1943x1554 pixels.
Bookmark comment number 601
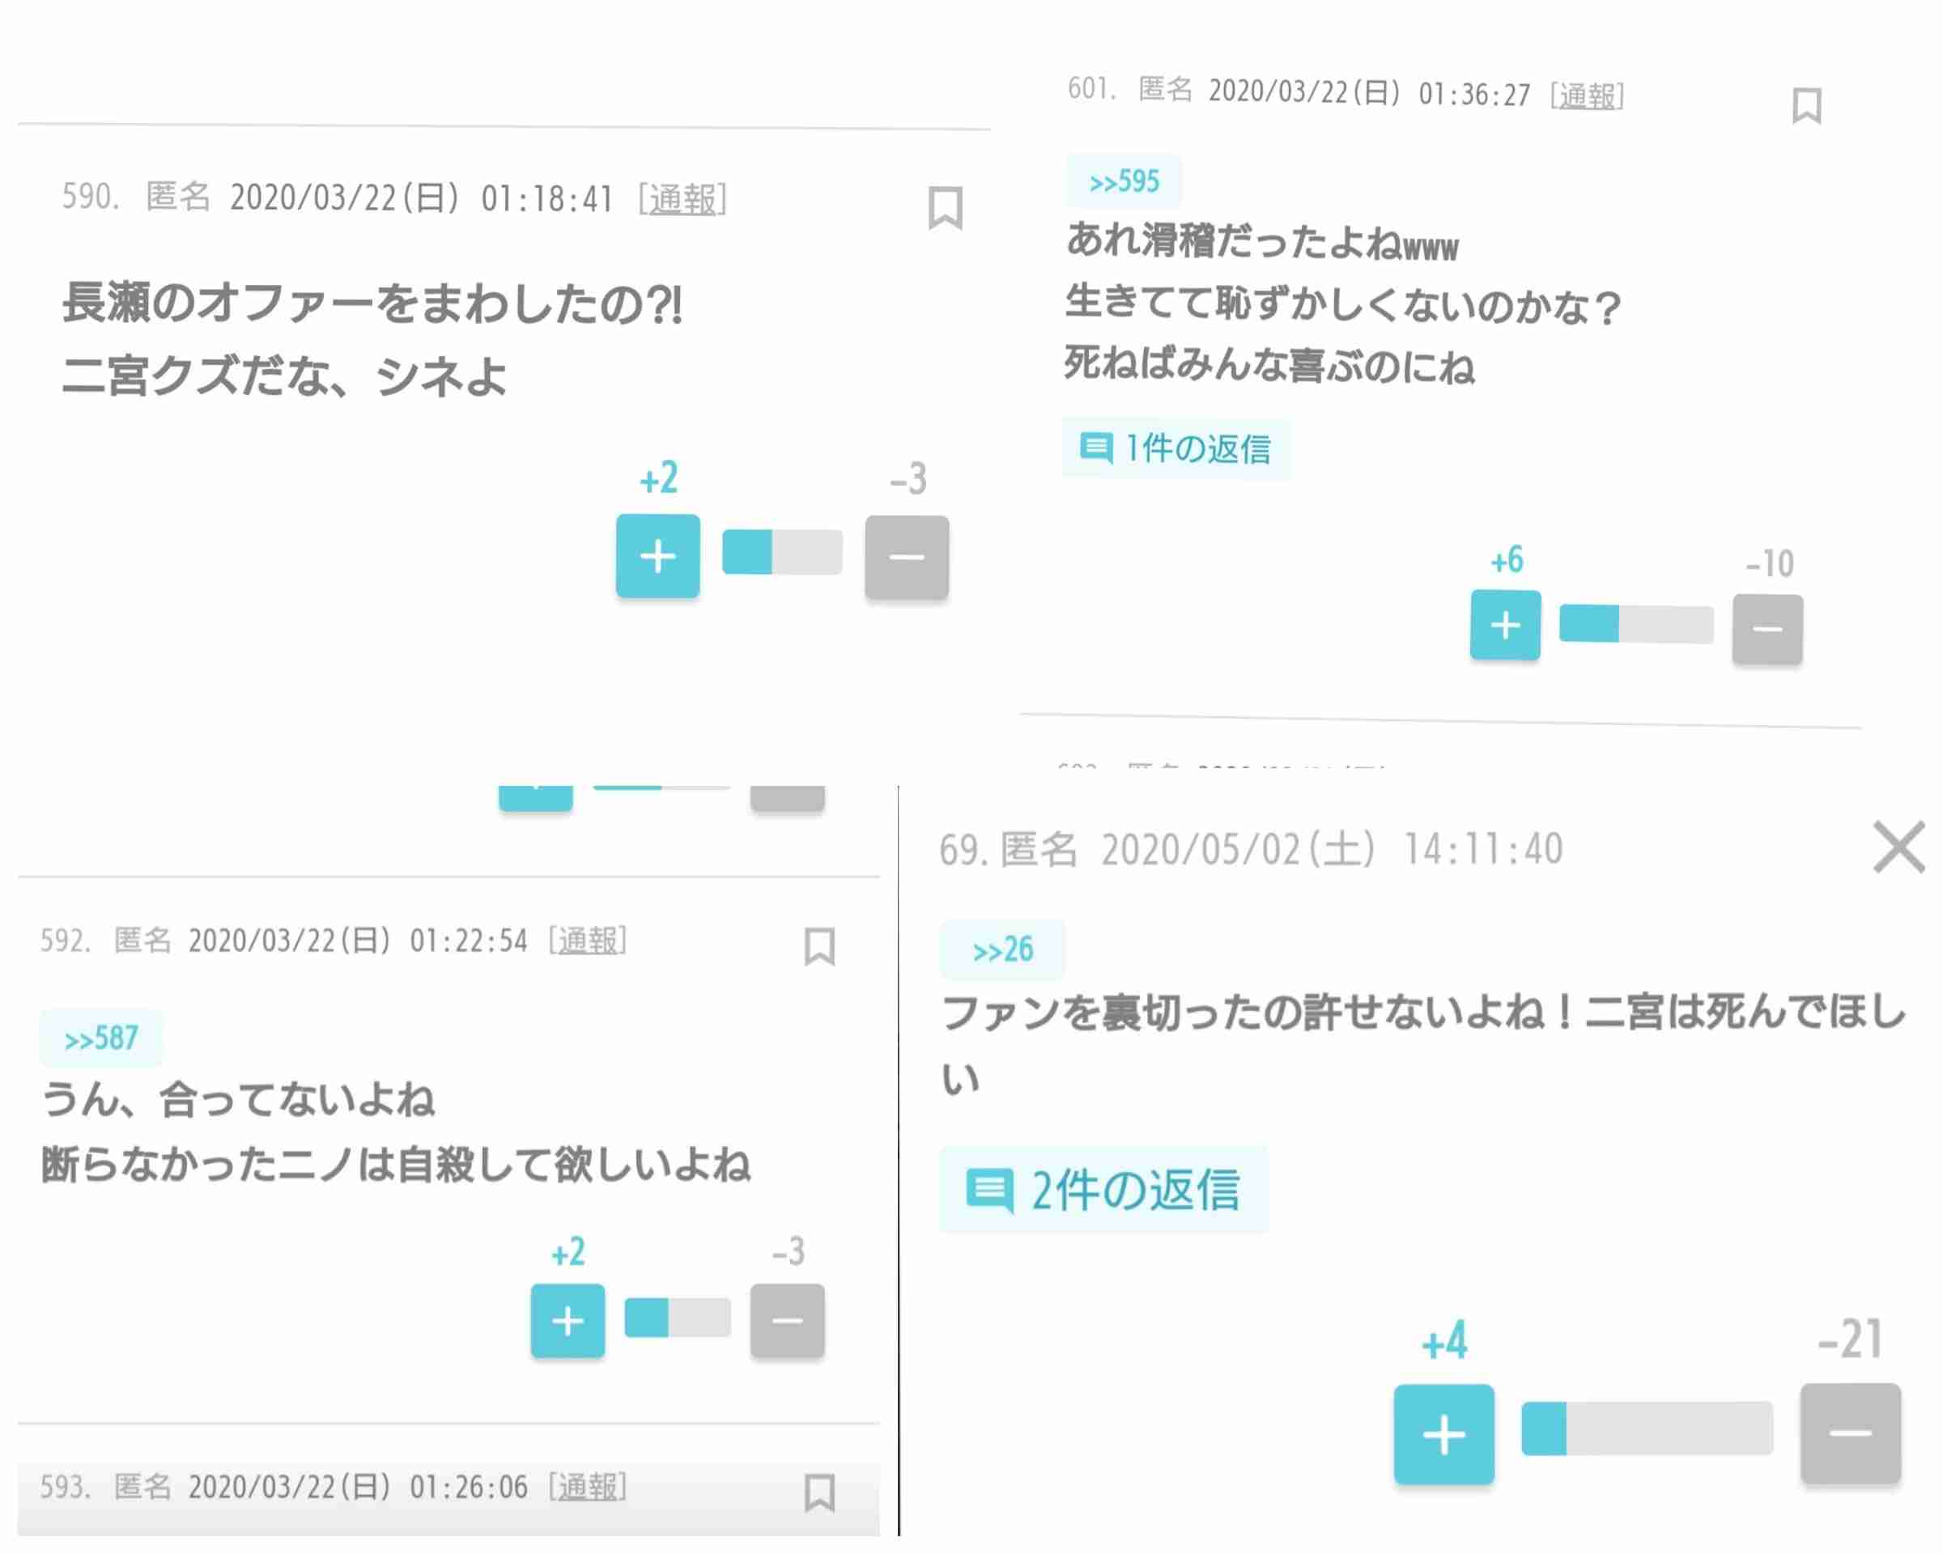pyautogui.click(x=1806, y=105)
